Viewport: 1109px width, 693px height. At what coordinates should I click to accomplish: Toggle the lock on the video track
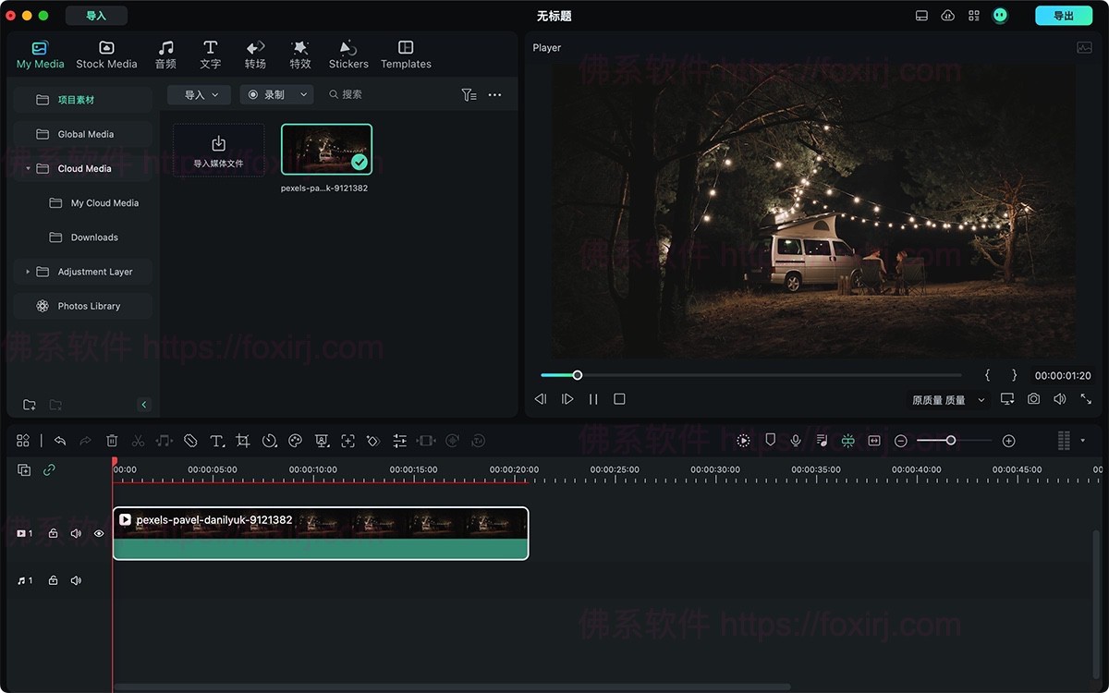[x=53, y=533]
